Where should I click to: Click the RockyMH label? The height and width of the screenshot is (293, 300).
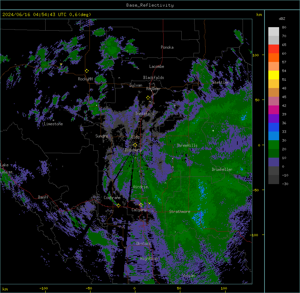click(x=85, y=79)
